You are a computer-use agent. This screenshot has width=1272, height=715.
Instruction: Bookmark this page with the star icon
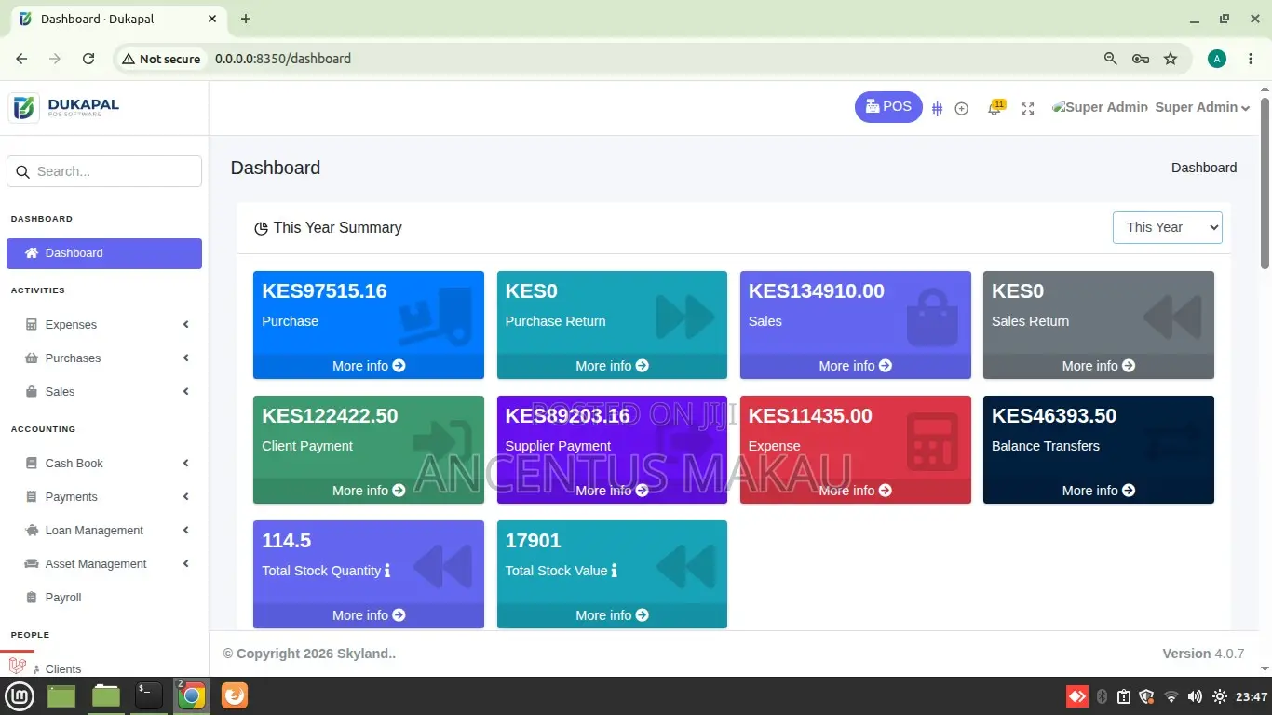click(1171, 59)
